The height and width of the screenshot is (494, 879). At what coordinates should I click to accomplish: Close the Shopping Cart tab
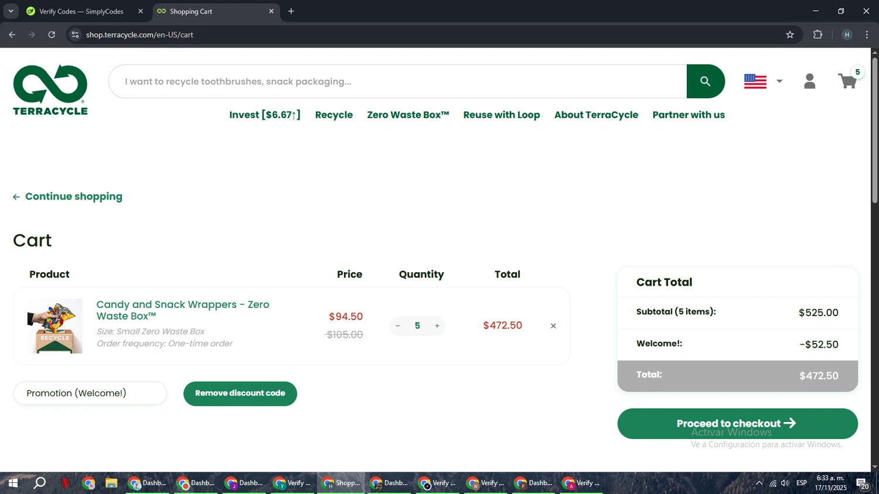[271, 11]
